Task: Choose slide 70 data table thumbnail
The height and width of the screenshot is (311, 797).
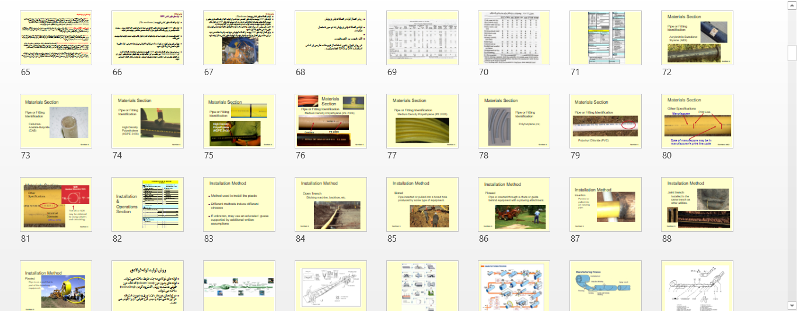Action: point(514,38)
